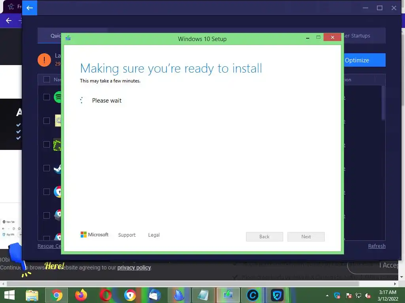Check the Steam startup item checkbox
The height and width of the screenshot is (303, 405).
coord(47,168)
